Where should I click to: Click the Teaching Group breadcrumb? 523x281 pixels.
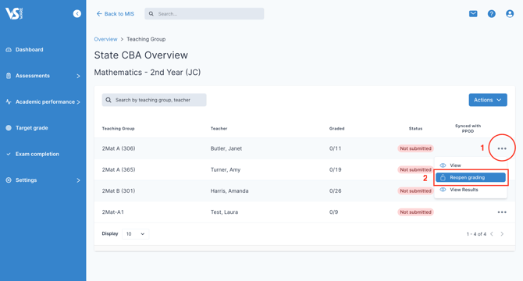tap(146, 39)
